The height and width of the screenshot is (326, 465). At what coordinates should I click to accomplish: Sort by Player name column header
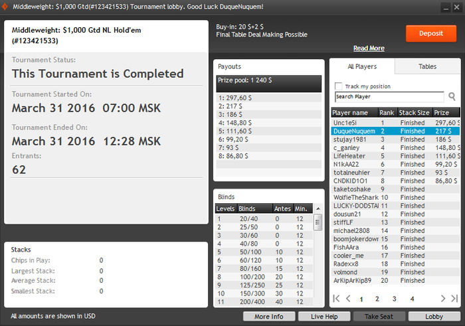[x=355, y=113]
